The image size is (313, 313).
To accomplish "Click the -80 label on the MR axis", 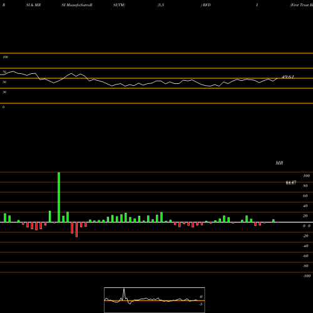I will 305,266.
